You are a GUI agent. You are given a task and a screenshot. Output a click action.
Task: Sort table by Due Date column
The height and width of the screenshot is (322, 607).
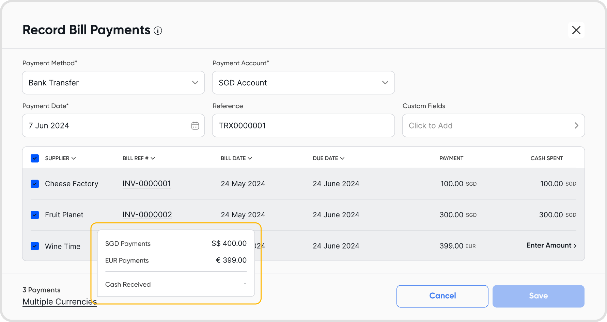[328, 158]
